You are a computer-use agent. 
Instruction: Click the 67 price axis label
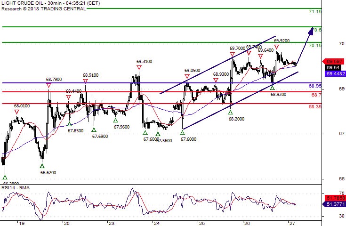[x=342, y=134]
